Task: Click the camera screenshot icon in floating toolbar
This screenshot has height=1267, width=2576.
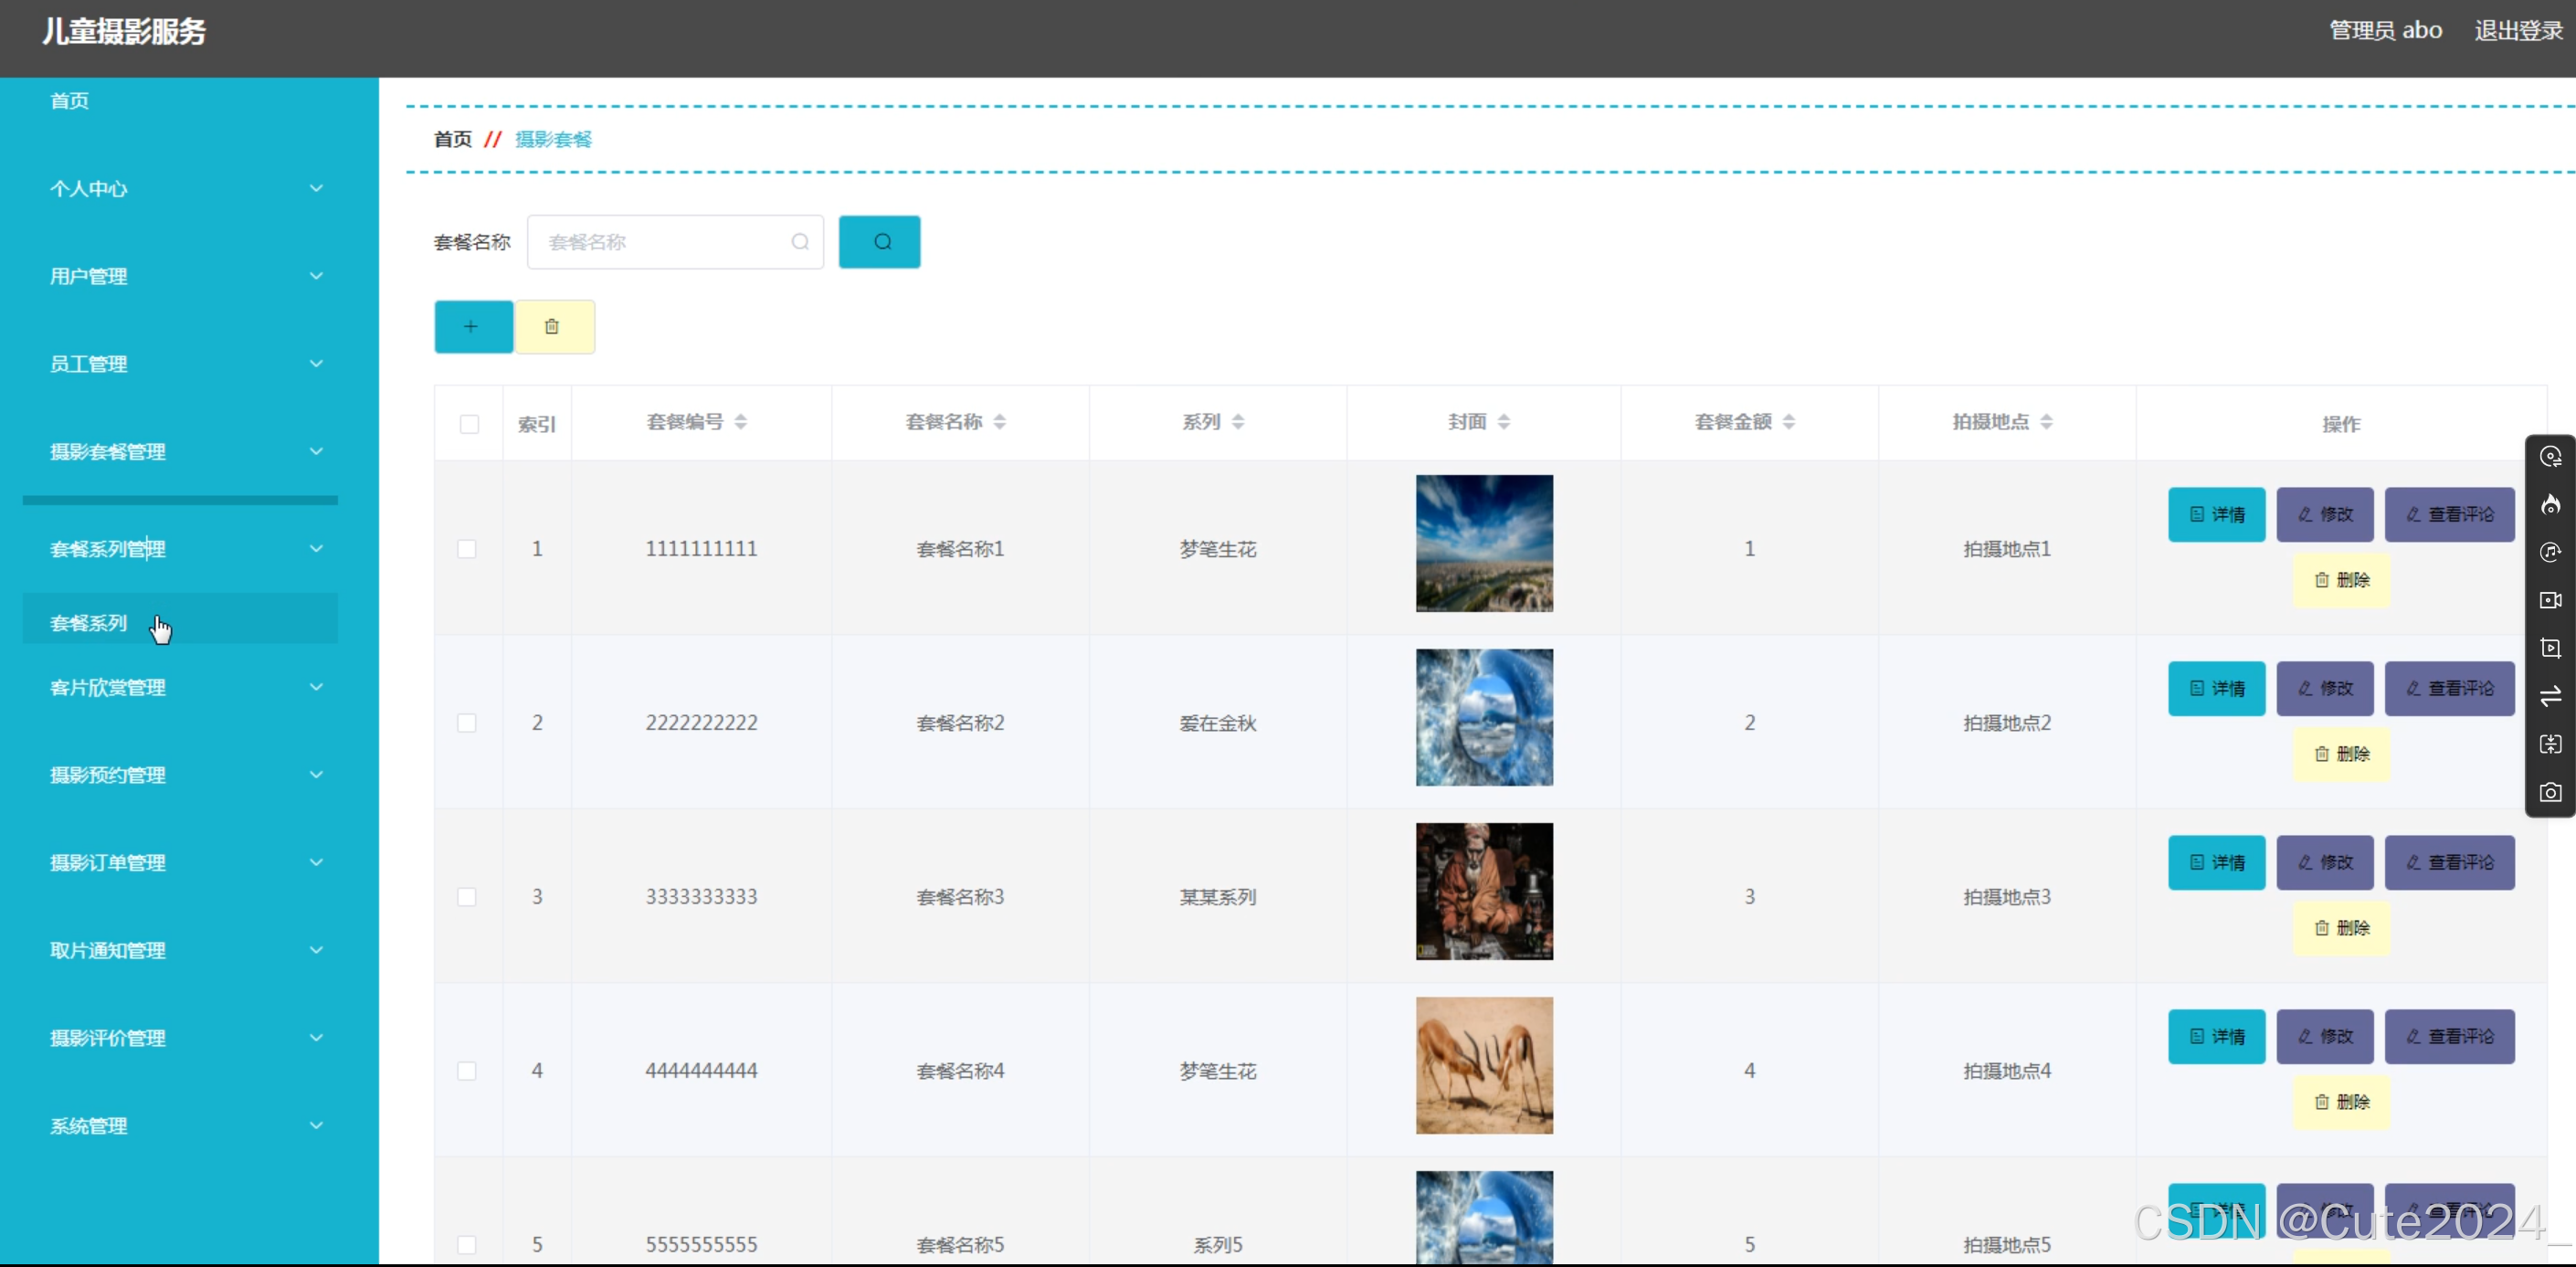Action: click(2550, 793)
